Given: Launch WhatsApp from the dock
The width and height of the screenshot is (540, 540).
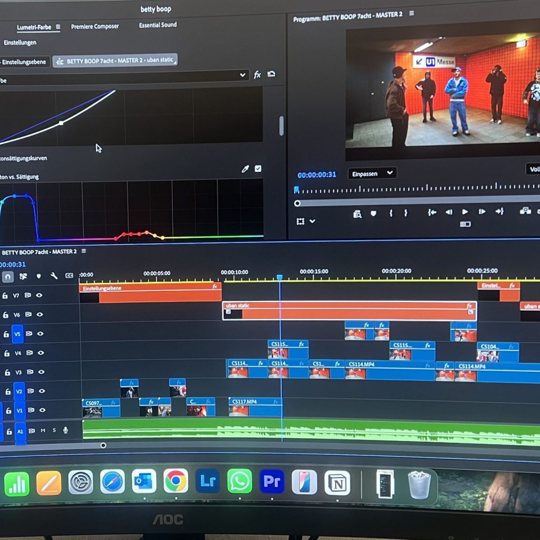Looking at the screenshot, I should 239,481.
